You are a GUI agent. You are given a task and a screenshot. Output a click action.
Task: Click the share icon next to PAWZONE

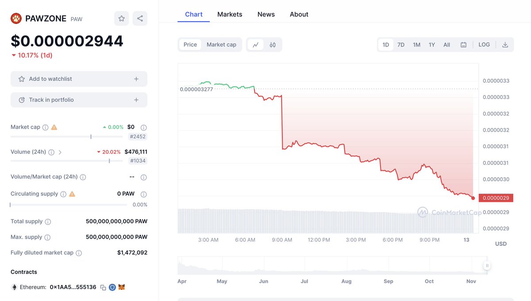click(x=140, y=19)
